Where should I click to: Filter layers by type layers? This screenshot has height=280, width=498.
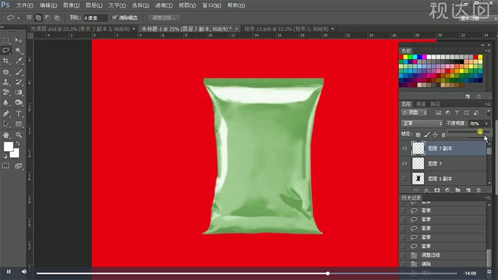(x=457, y=113)
